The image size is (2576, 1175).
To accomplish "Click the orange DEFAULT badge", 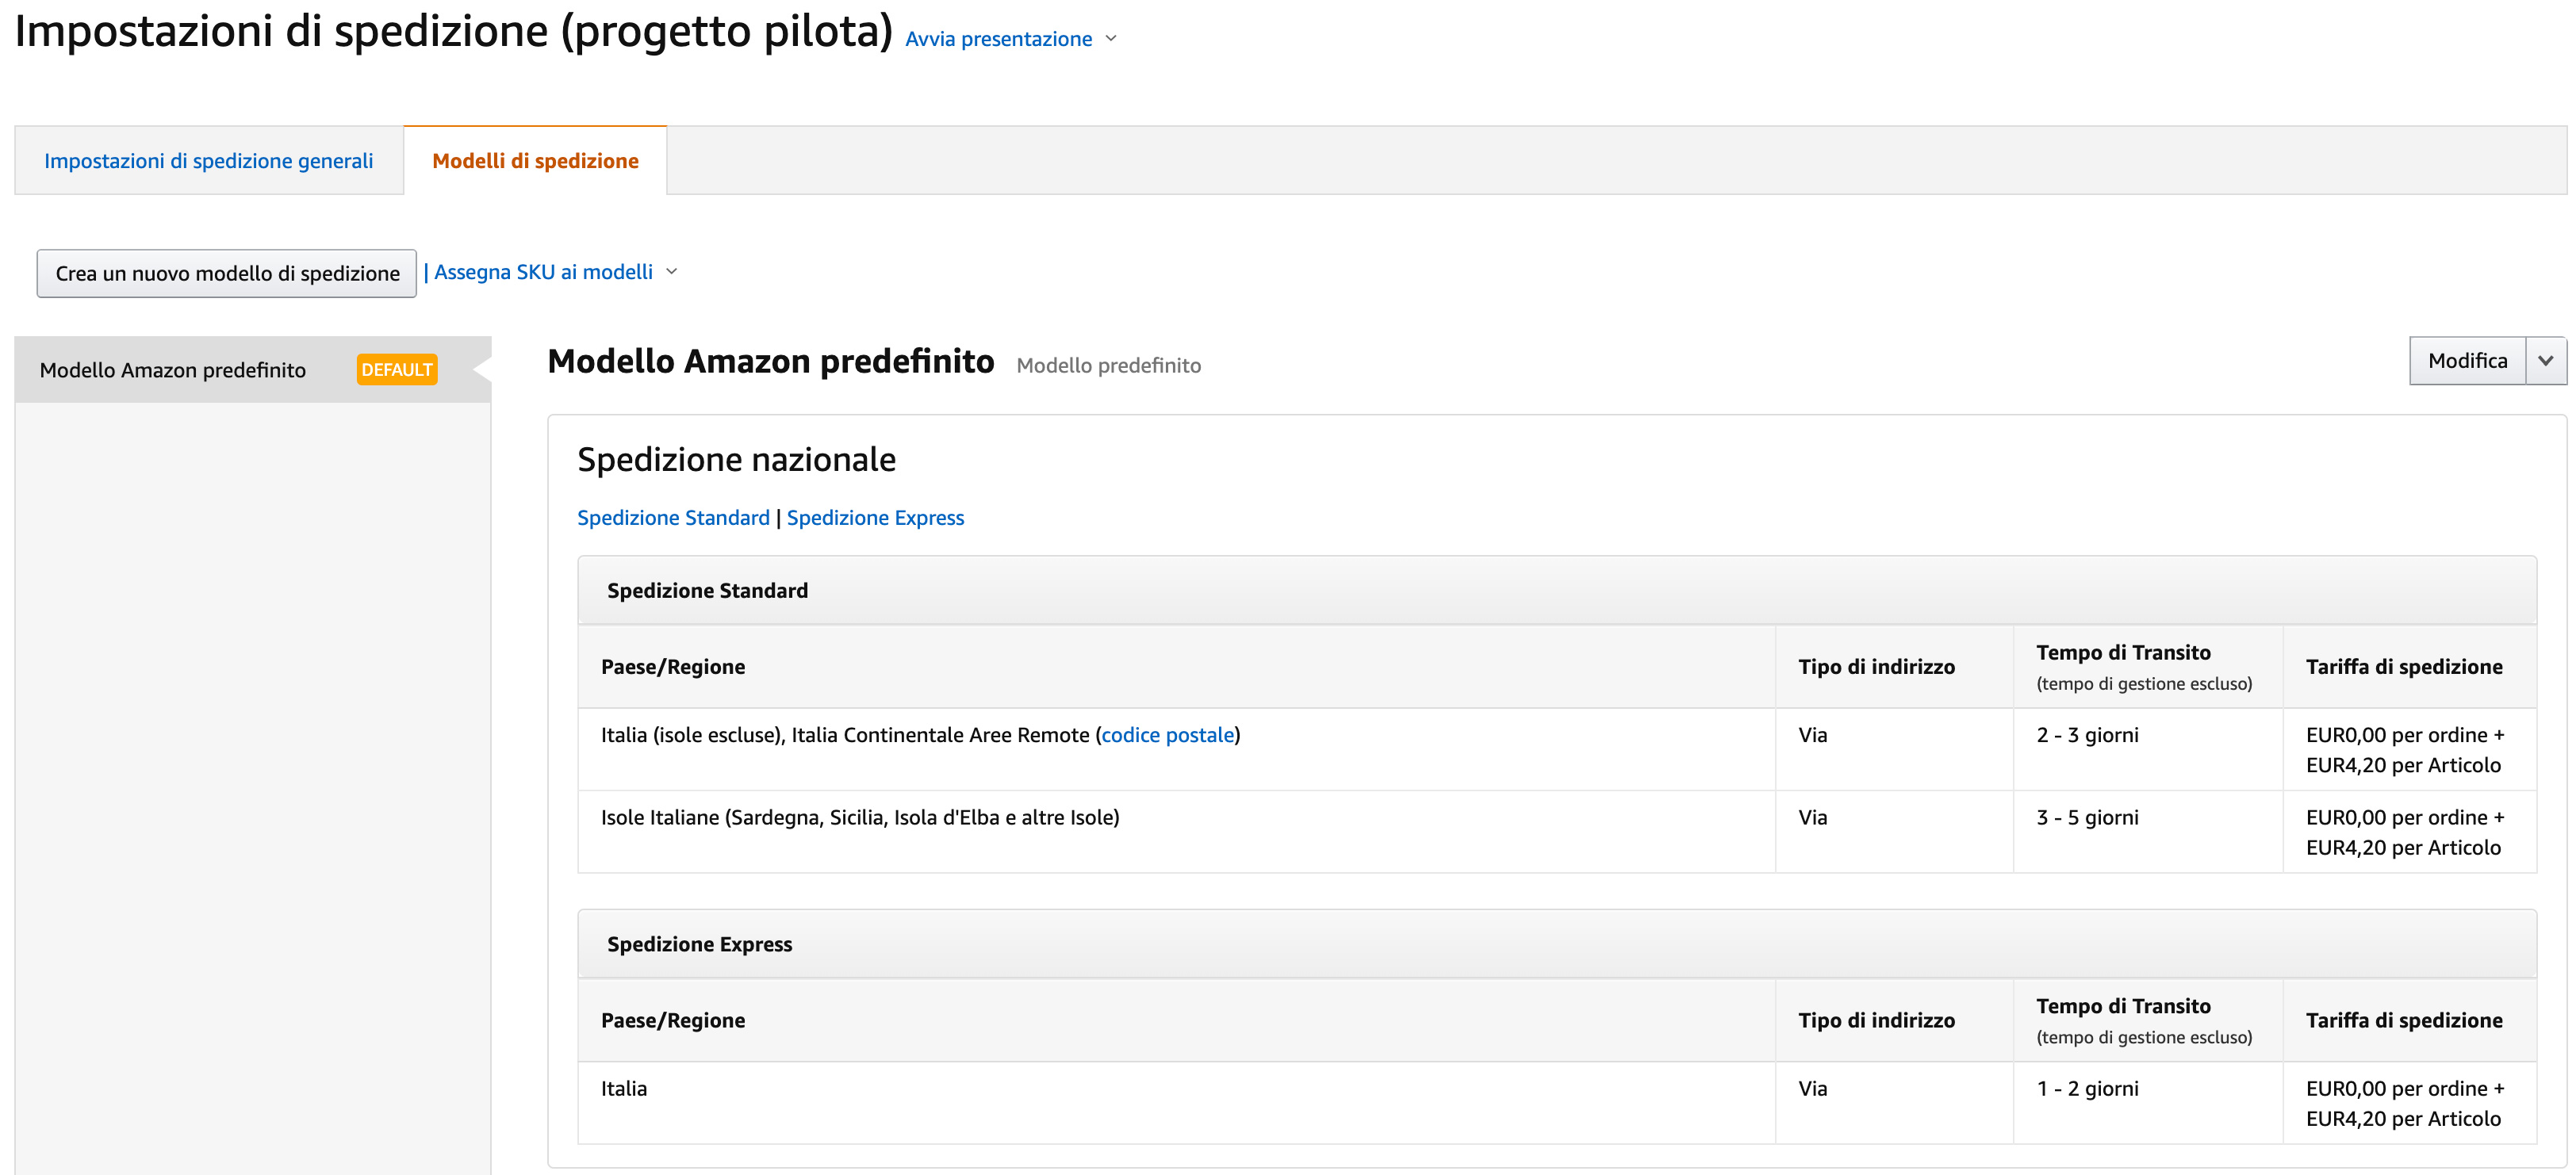I will point(397,370).
